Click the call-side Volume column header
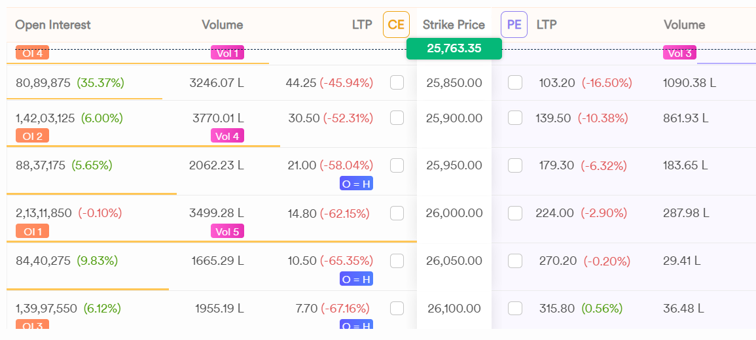The width and height of the screenshot is (756, 340). click(x=222, y=25)
